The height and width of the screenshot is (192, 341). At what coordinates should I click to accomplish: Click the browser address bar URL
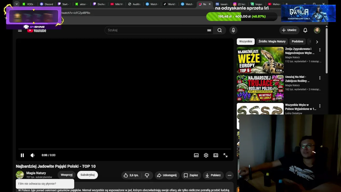tap(76, 13)
